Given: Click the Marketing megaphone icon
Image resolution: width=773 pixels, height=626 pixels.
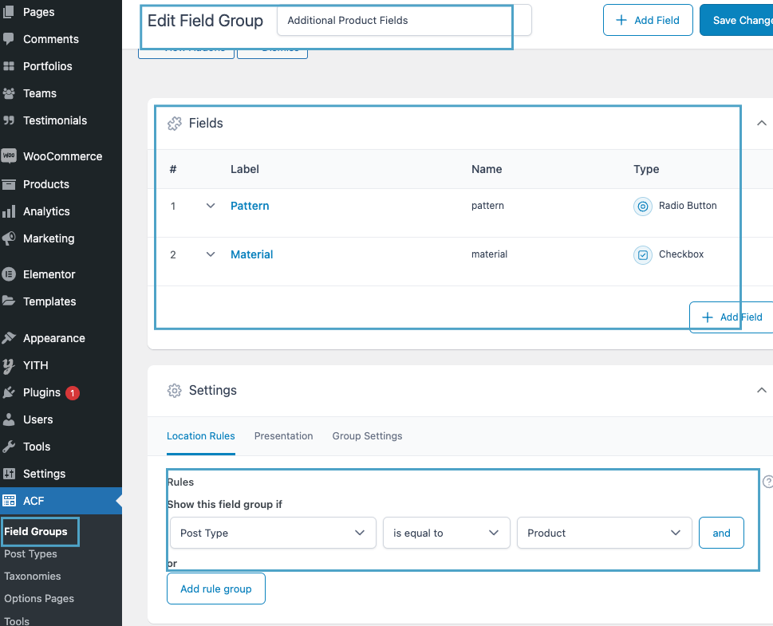Looking at the screenshot, I should pyautogui.click(x=10, y=238).
